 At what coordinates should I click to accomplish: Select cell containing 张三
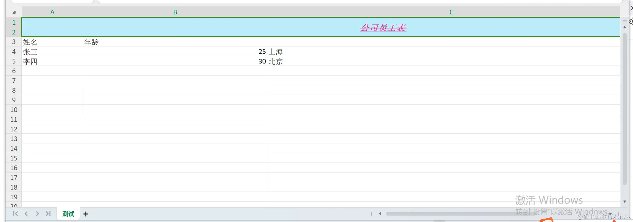coord(52,51)
